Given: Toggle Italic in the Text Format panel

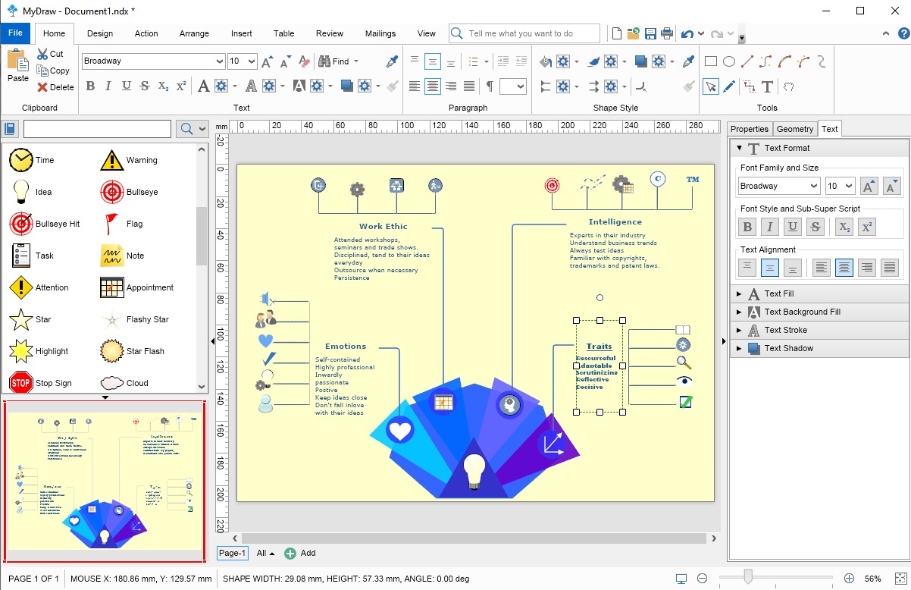Looking at the screenshot, I should [x=770, y=226].
